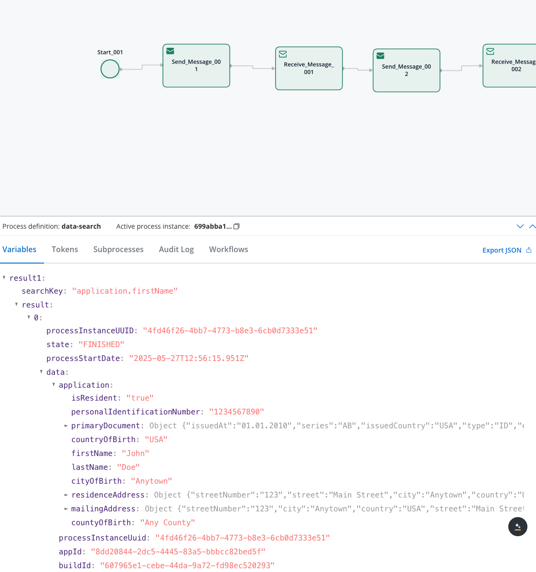Open the AI assistant sparkle button
The image size is (536, 572).
[517, 526]
